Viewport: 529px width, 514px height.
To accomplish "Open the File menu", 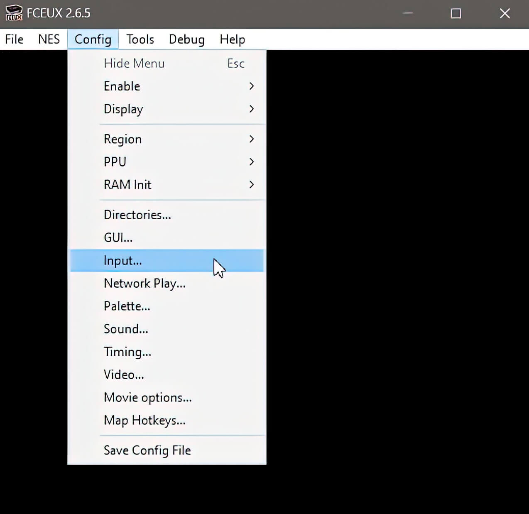I will 15,39.
